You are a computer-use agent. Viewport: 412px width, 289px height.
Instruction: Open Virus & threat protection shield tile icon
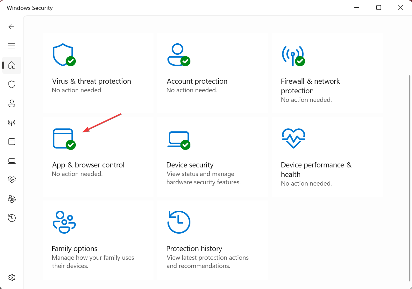click(x=64, y=55)
